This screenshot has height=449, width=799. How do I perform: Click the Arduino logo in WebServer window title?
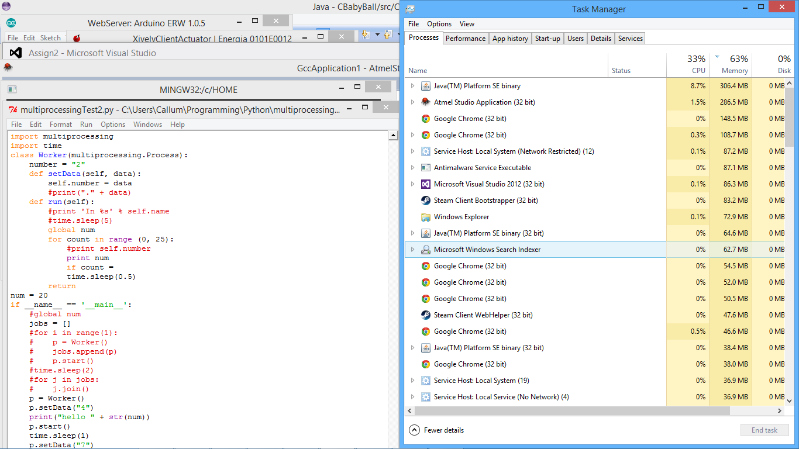click(11, 23)
